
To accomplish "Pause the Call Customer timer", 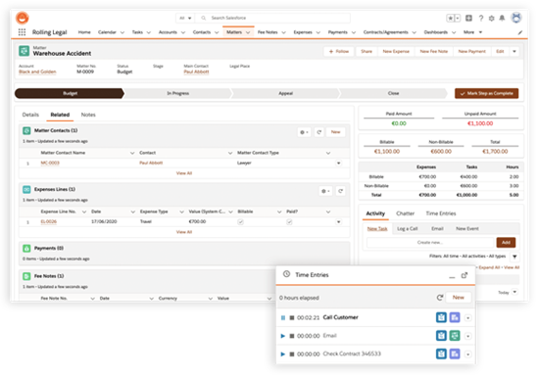I will (283, 318).
